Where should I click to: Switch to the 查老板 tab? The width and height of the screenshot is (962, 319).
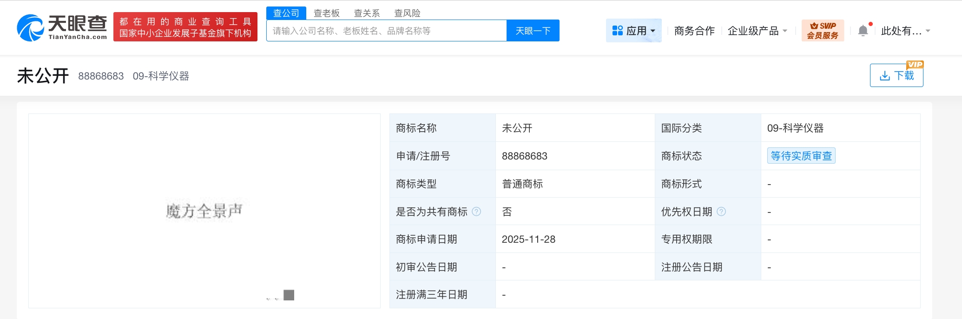[326, 13]
